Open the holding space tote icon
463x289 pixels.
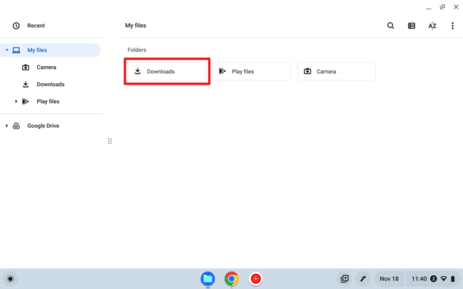345,278
